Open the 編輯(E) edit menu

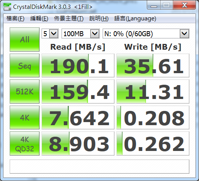(39, 18)
